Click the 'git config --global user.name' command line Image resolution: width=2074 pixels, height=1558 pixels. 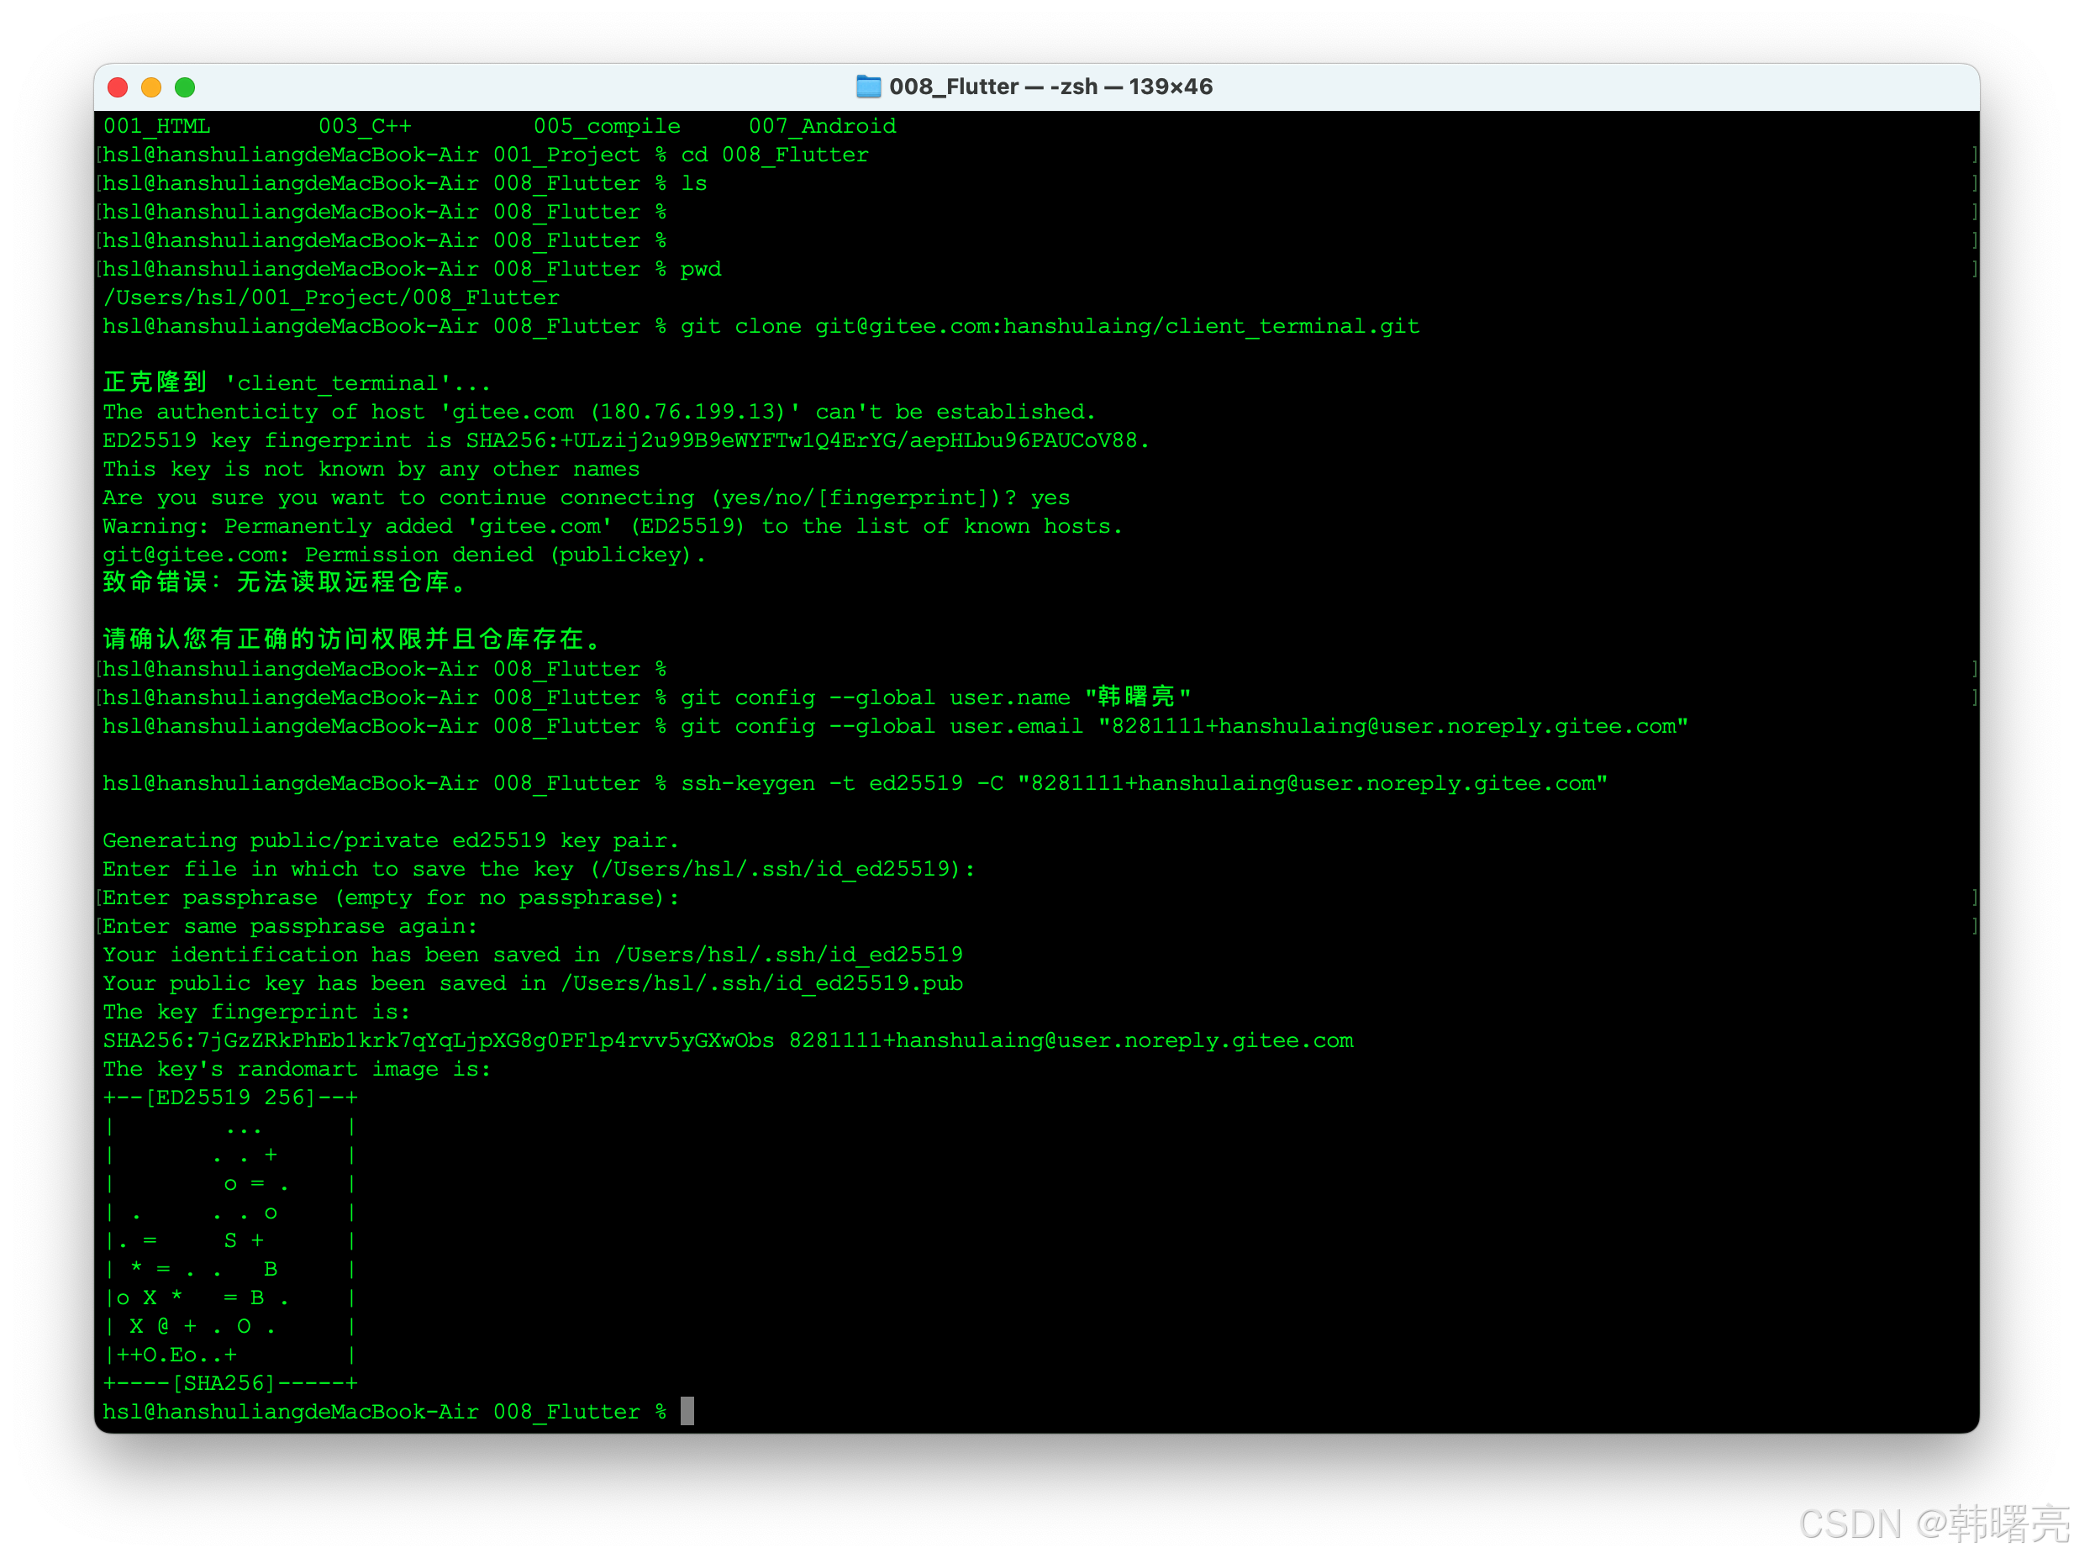647,697
